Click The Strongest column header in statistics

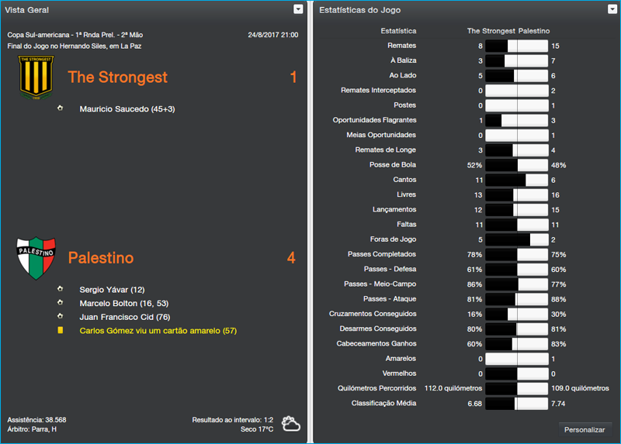click(x=491, y=31)
